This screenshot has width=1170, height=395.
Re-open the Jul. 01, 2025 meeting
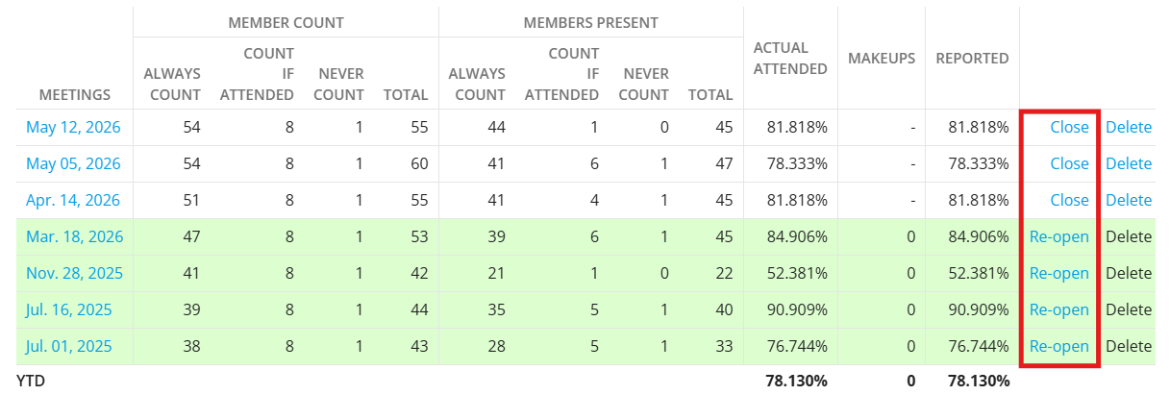click(1058, 346)
